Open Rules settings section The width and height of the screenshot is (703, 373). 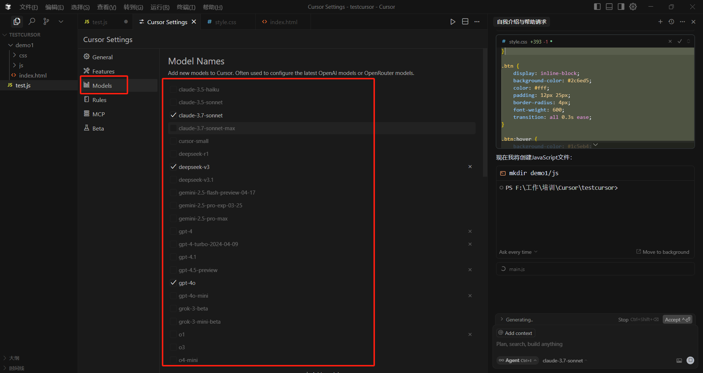[x=119, y=100]
